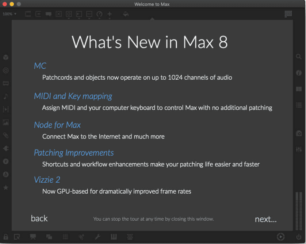Screen dimensions: 306x244
Task: Click the button (circle in box) toolbar icon
Action: [x=69, y=14]
